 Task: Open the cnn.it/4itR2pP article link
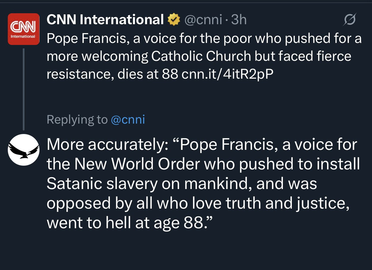point(228,74)
